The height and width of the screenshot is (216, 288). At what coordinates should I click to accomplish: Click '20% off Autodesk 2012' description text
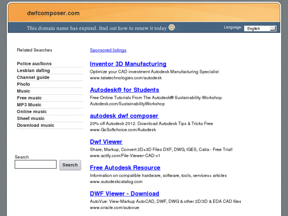tap(151, 124)
